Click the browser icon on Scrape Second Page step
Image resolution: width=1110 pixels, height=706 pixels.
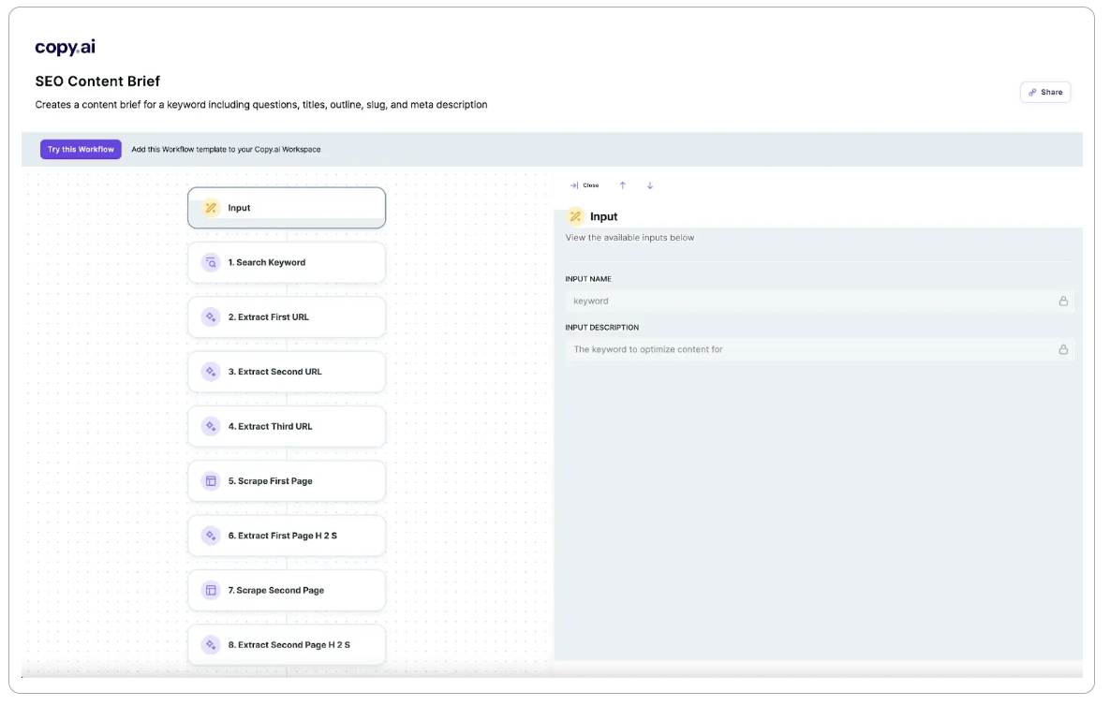click(x=211, y=590)
